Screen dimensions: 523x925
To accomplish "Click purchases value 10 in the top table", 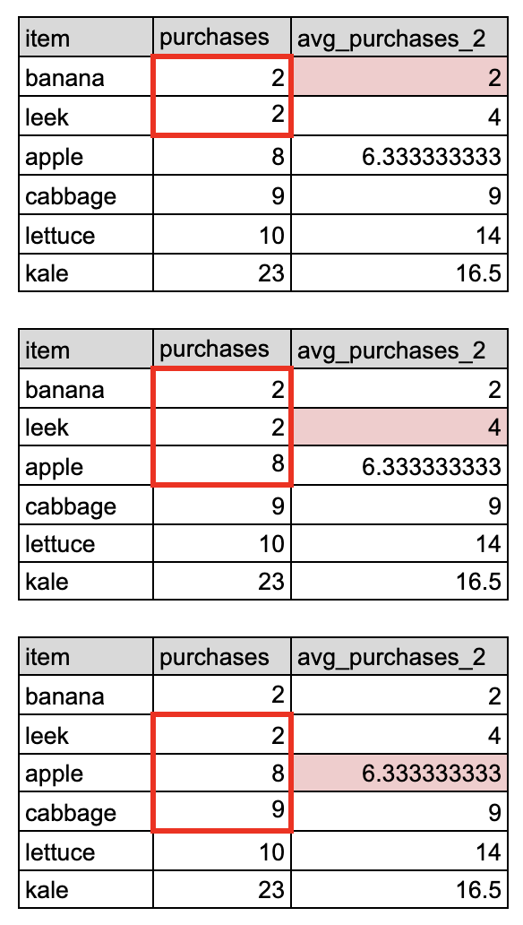I will (x=222, y=234).
